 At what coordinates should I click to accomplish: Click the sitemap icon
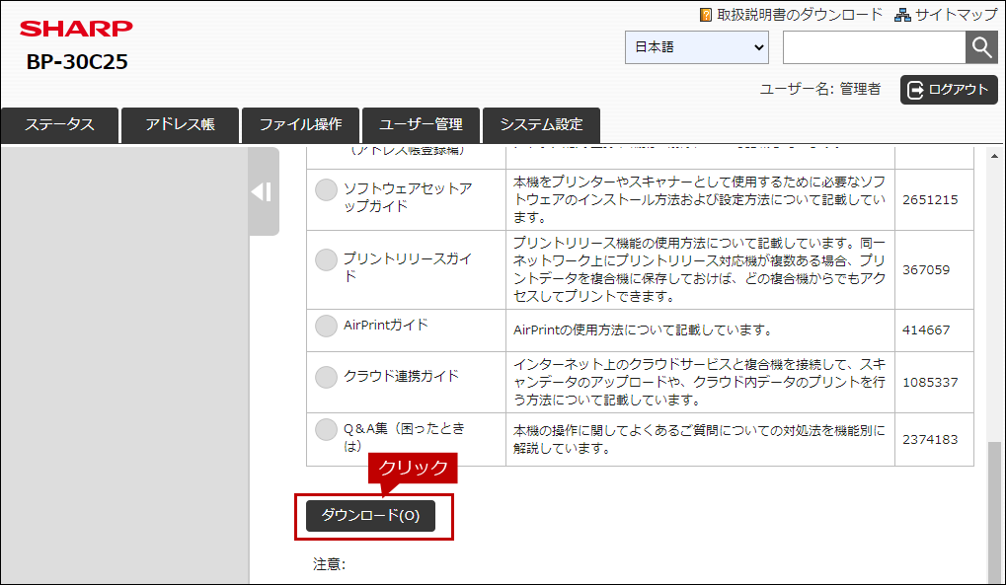tap(902, 15)
